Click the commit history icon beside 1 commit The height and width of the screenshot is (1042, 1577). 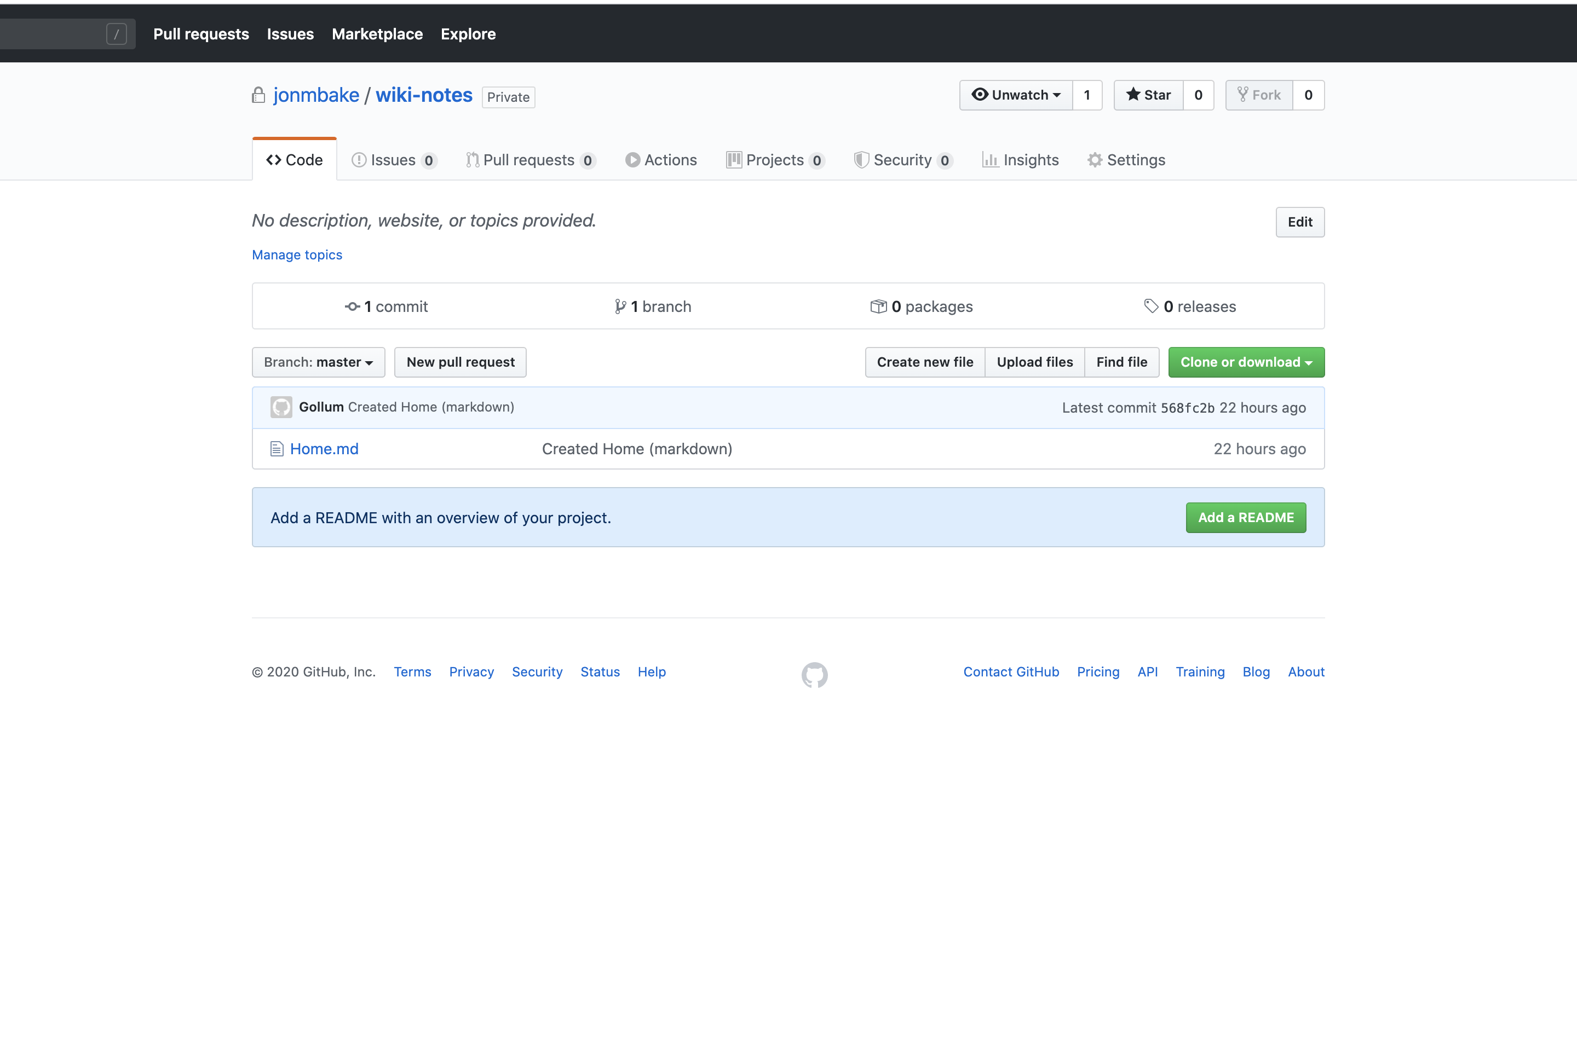353,306
